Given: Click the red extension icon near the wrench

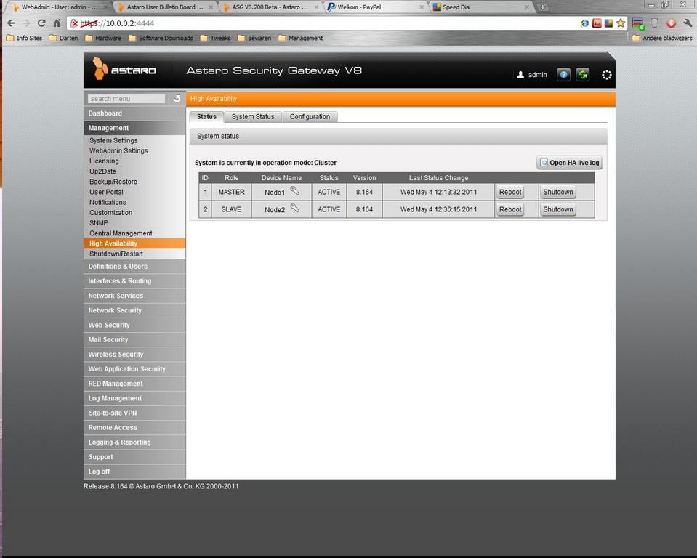Looking at the screenshot, I should point(672,23).
